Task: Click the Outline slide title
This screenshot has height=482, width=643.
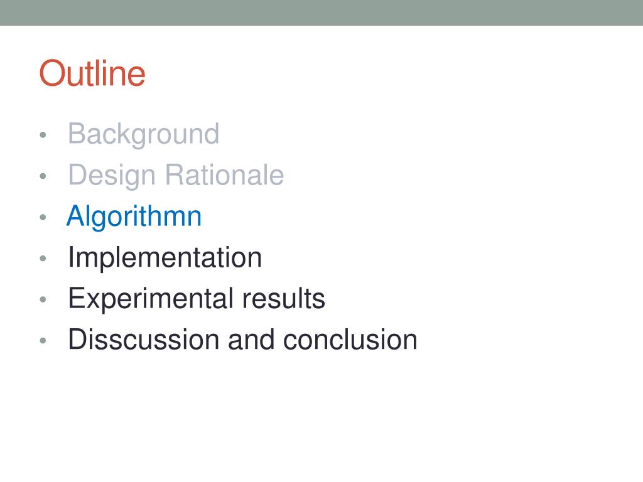Action: tap(92, 73)
